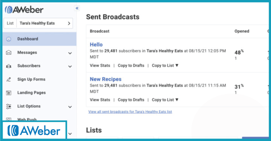Copy the New Recipes broadcast to Drafts

(x=131, y=100)
